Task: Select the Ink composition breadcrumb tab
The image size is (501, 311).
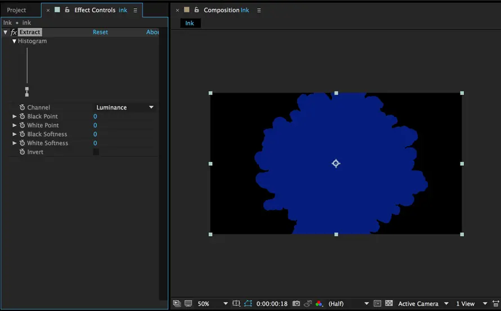Action: (190, 23)
